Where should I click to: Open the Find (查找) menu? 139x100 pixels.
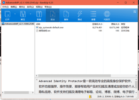click(x=22, y=7)
